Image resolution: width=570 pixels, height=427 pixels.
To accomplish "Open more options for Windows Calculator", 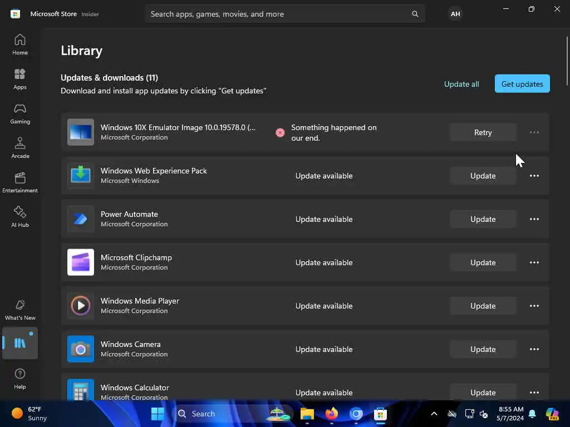I will [x=534, y=393].
